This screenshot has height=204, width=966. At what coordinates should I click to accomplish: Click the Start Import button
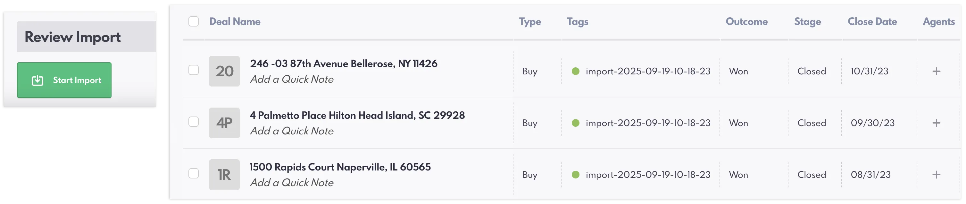(64, 80)
